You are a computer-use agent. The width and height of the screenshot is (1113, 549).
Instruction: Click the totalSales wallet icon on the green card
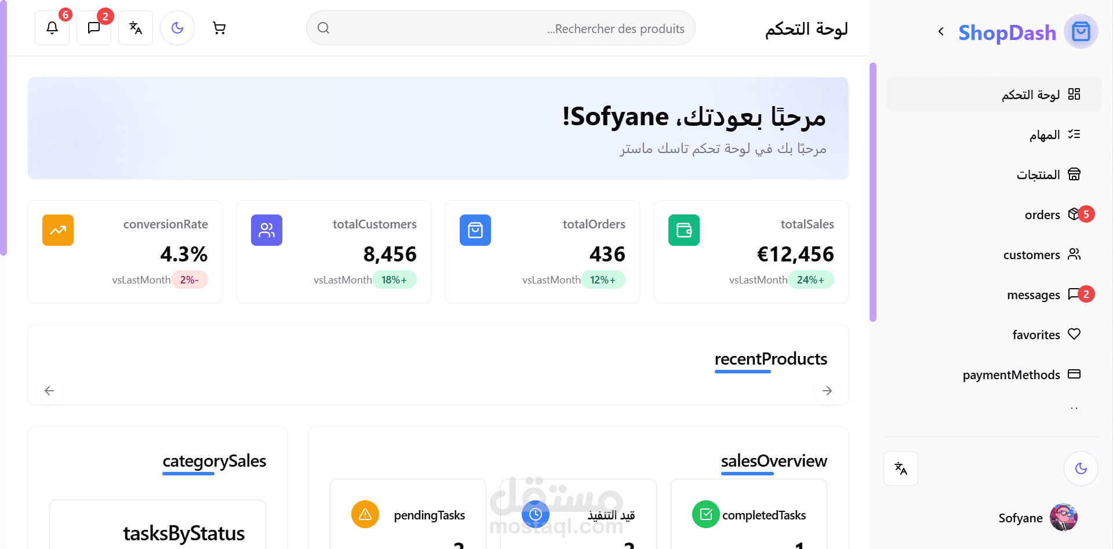coord(684,230)
